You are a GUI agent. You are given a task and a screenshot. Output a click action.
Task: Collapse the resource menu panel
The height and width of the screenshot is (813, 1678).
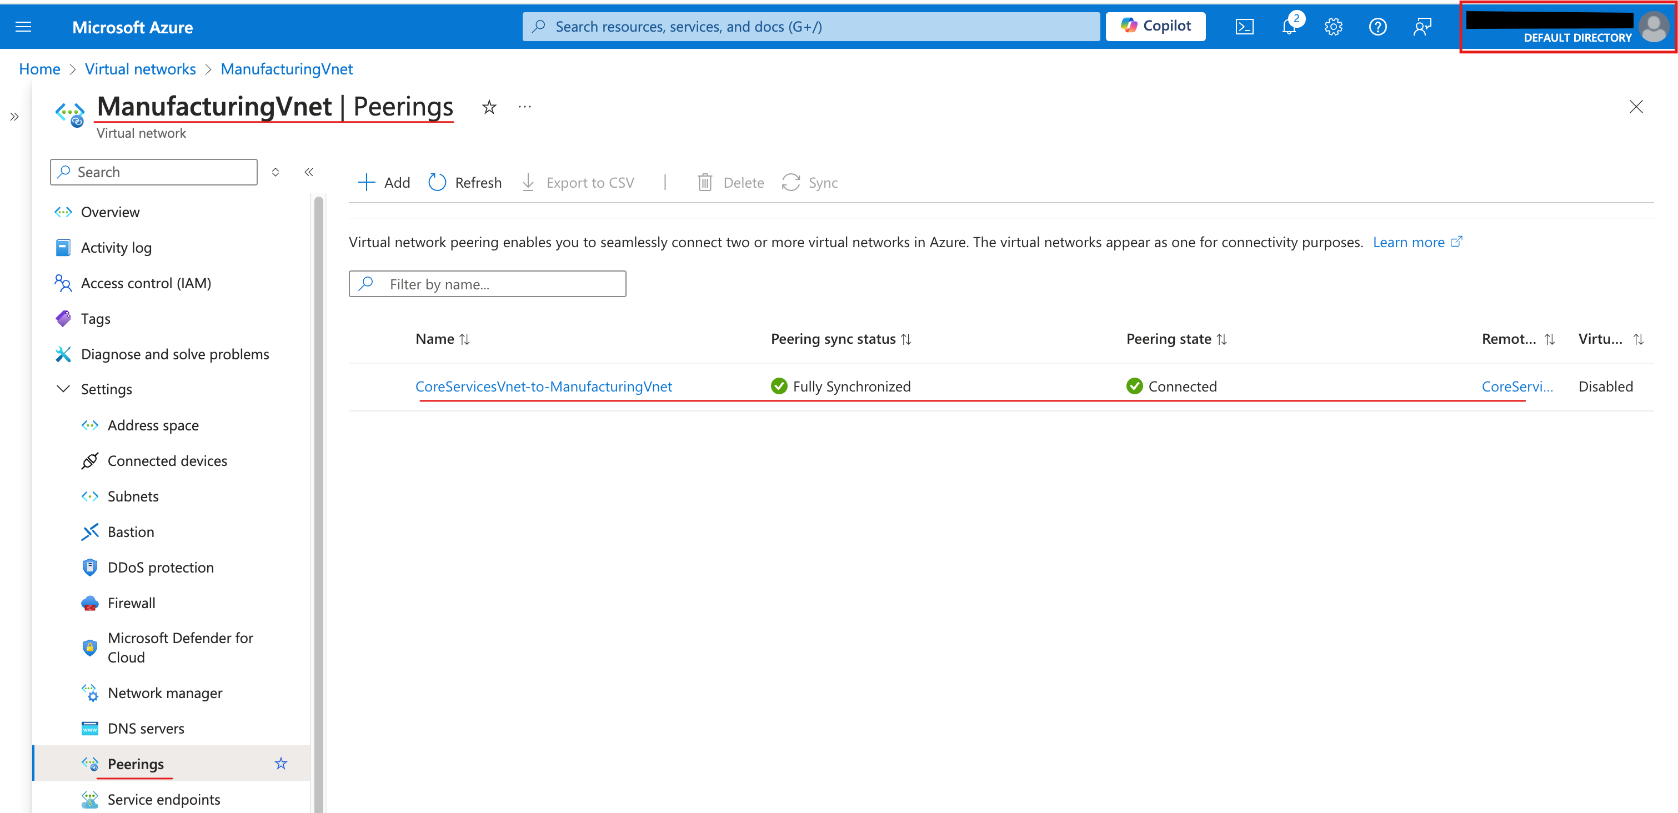[309, 172]
